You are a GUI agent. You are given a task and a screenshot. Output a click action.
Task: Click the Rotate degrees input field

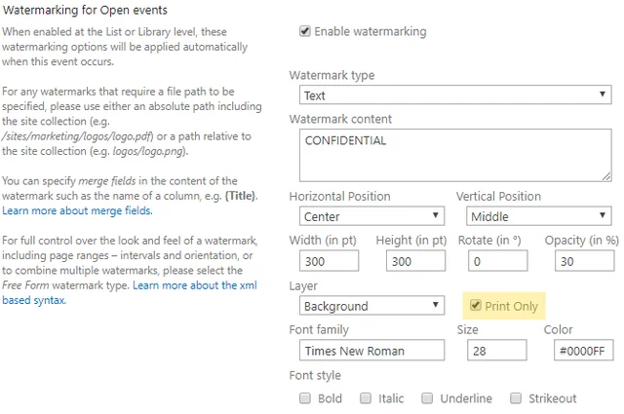498,261
